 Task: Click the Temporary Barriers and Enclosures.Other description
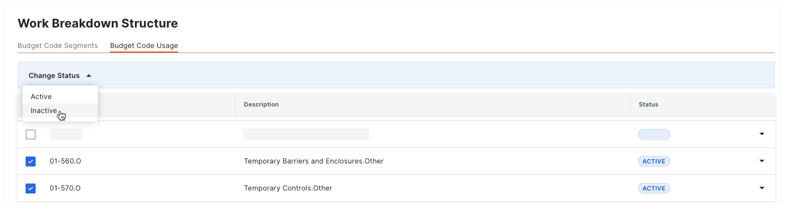coord(313,161)
